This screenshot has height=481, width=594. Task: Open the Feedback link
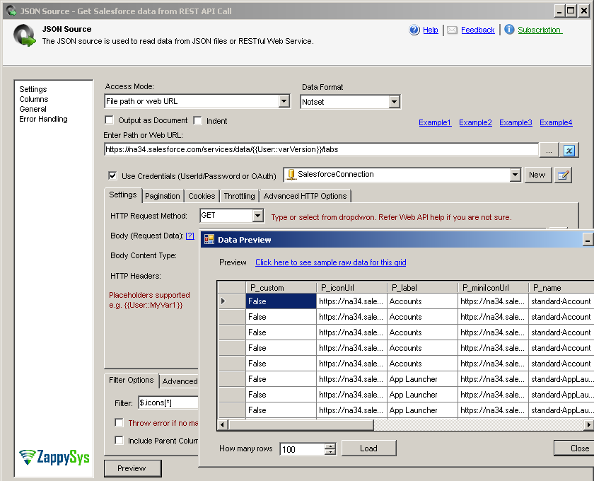(x=478, y=30)
